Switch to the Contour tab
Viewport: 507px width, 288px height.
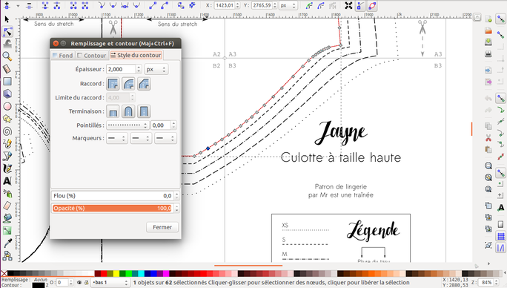(x=92, y=56)
